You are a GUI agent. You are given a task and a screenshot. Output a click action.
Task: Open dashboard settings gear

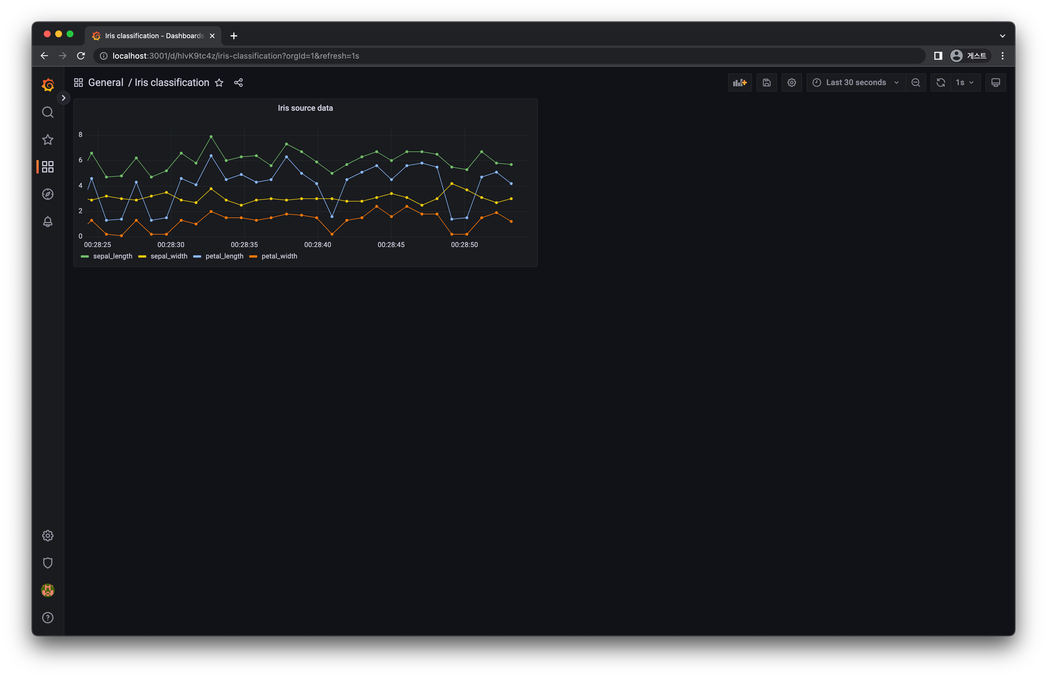[792, 83]
